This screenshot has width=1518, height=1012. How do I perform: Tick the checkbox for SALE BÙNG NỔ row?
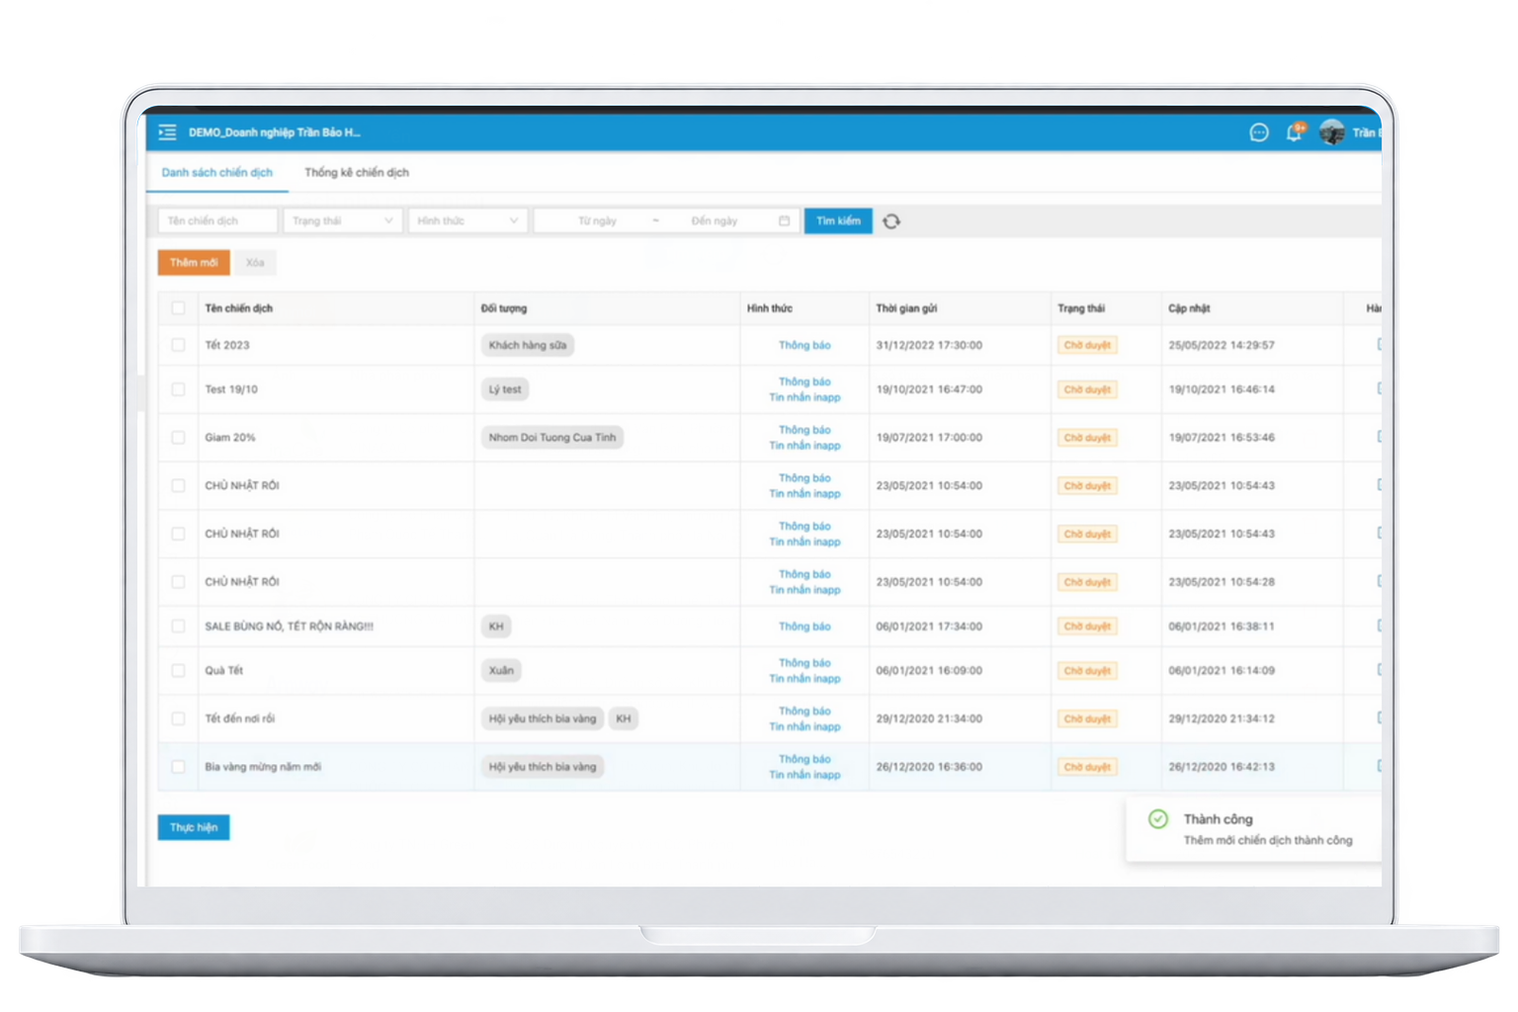(x=178, y=626)
